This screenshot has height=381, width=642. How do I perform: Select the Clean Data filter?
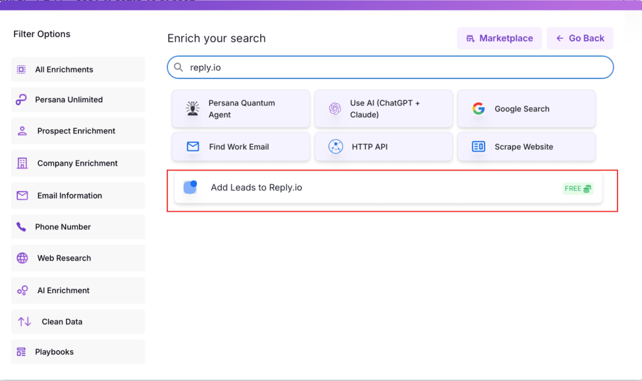tap(78, 321)
